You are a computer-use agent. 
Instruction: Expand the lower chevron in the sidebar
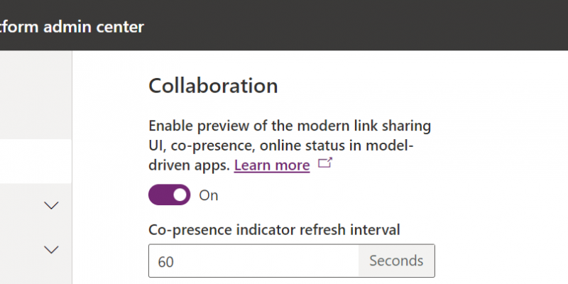tap(51, 249)
